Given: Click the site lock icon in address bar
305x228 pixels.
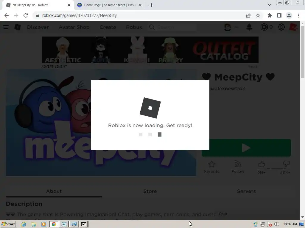Looking at the screenshot, I should 37,15.
